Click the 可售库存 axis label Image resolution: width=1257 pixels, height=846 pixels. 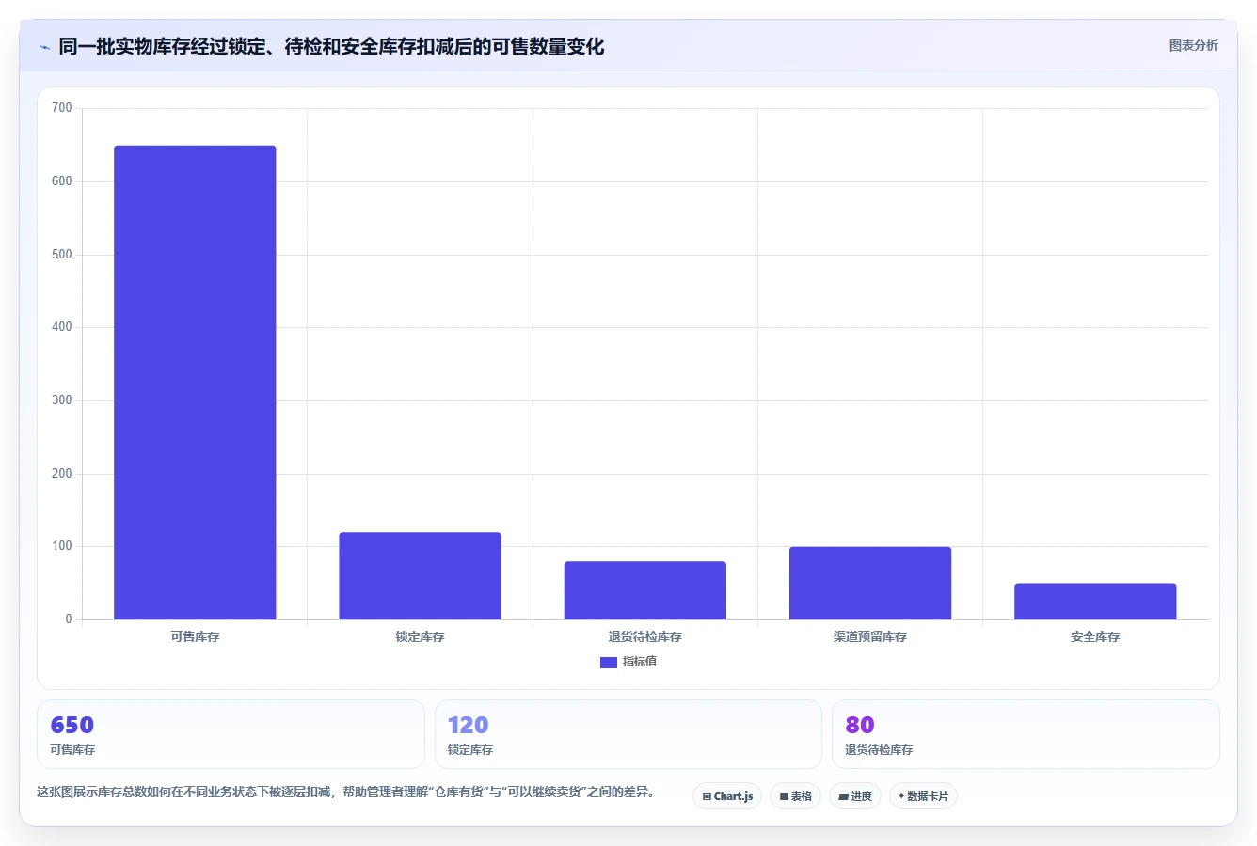[x=195, y=636]
